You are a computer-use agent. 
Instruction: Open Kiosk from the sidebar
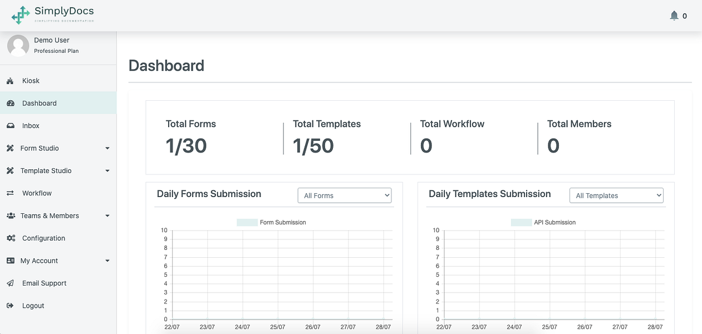coord(58,81)
